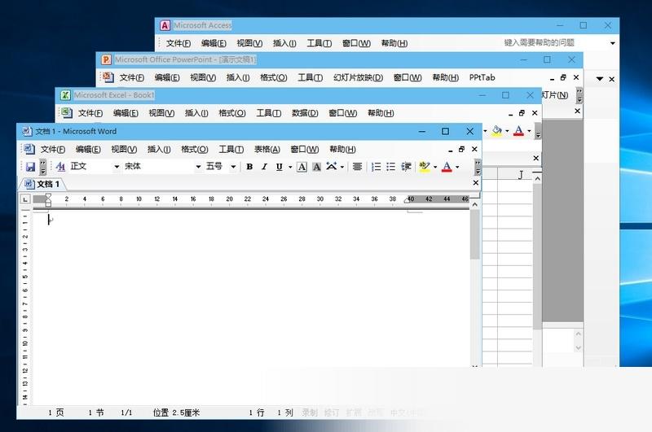Minimize PowerPoint presentation via menu-bar button
The image size is (652, 432).
coord(553,78)
